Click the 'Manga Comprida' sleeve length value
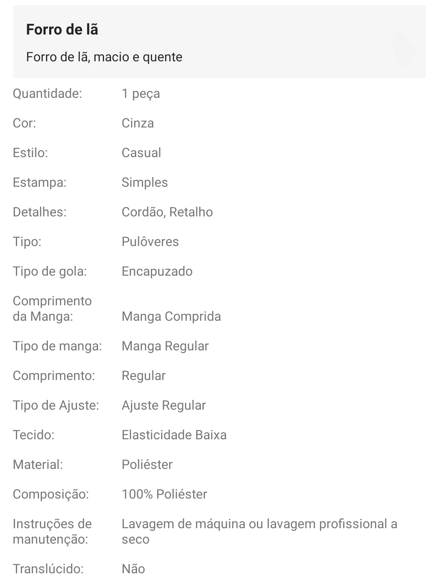This screenshot has width=439, height=583. coord(172,317)
